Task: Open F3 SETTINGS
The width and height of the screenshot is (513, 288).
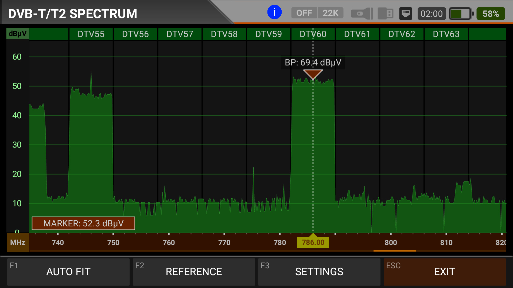Action: point(319,272)
